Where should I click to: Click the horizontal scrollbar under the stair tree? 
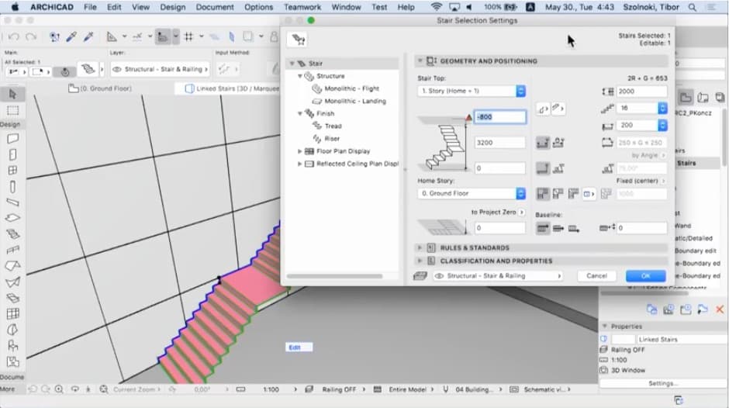335,276
